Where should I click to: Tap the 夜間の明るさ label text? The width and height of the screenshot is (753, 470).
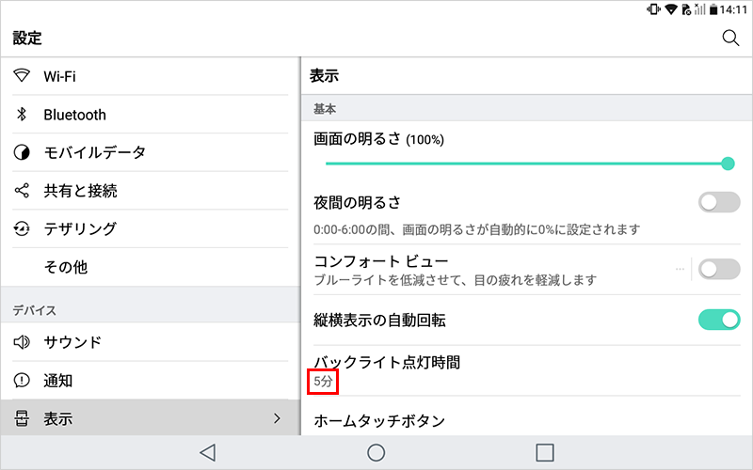358,202
